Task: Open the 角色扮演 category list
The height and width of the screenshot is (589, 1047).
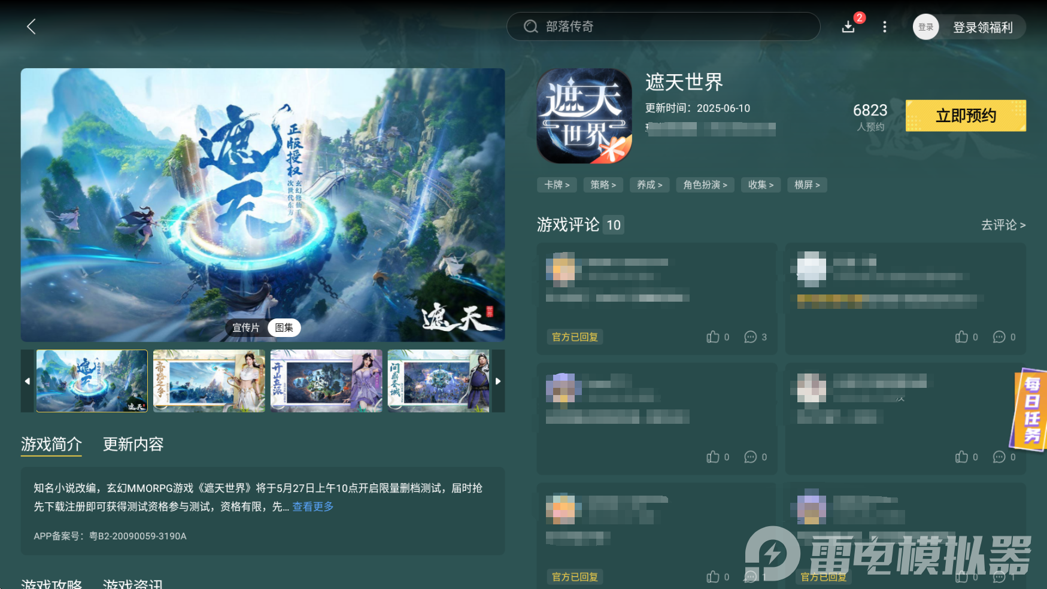Action: coord(705,185)
